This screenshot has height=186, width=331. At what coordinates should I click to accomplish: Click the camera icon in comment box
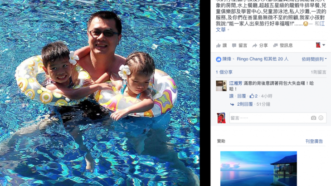313,118
